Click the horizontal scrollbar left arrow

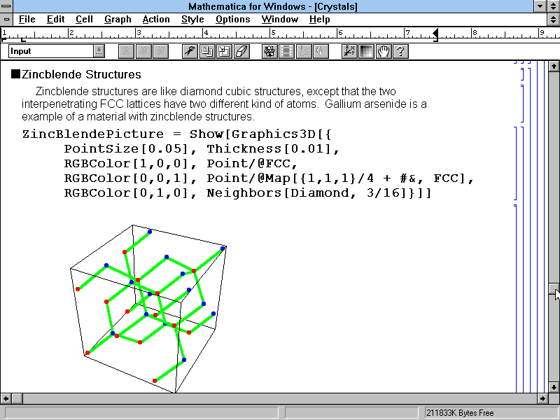[x=6, y=398]
